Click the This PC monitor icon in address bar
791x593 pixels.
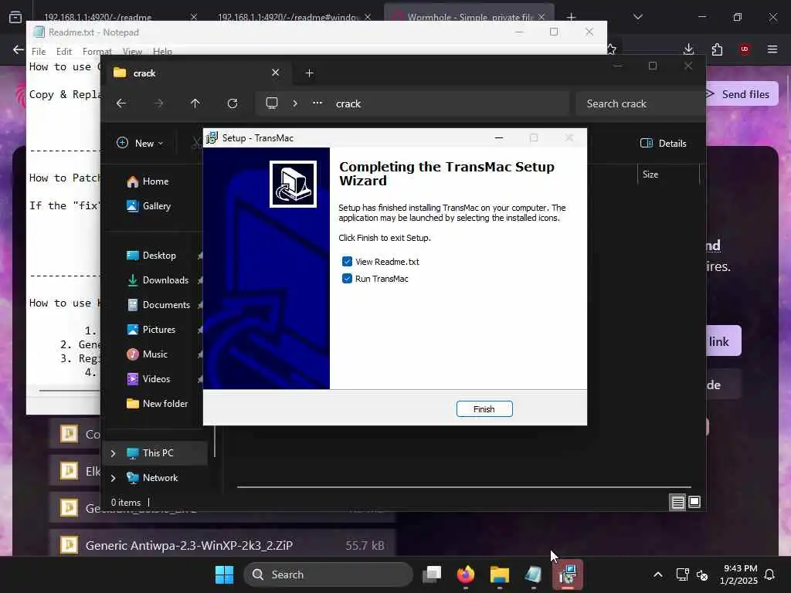(x=272, y=103)
